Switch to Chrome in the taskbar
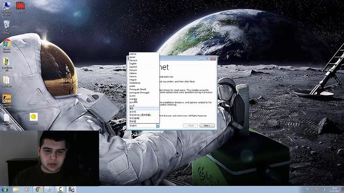 [38, 189]
